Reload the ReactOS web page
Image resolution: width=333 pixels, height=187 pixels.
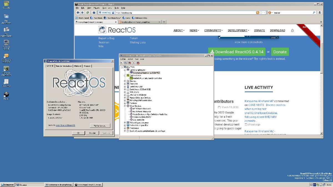(88, 13)
